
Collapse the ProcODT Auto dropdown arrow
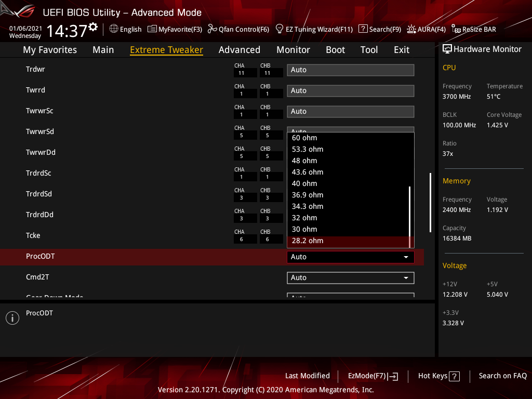tap(406, 257)
